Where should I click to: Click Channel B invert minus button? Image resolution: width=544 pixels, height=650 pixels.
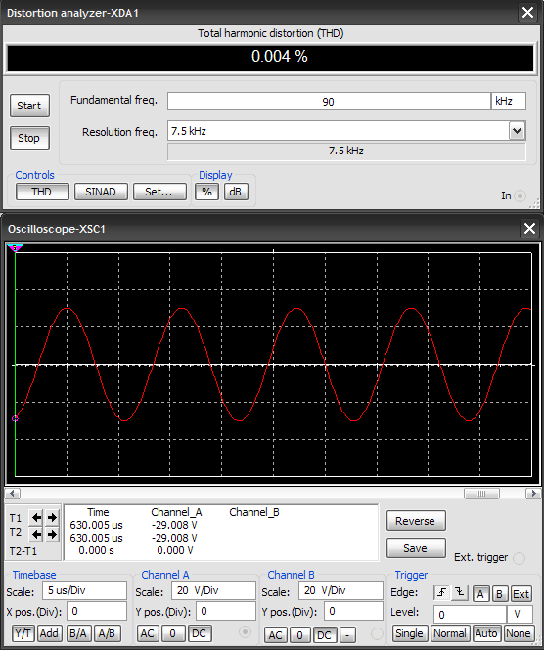coord(347,634)
